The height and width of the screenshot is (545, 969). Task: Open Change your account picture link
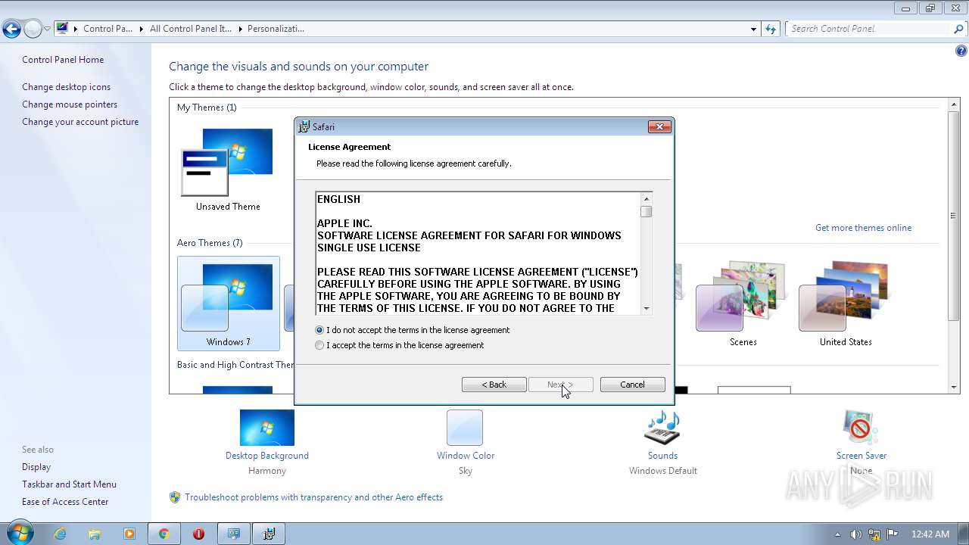[80, 122]
